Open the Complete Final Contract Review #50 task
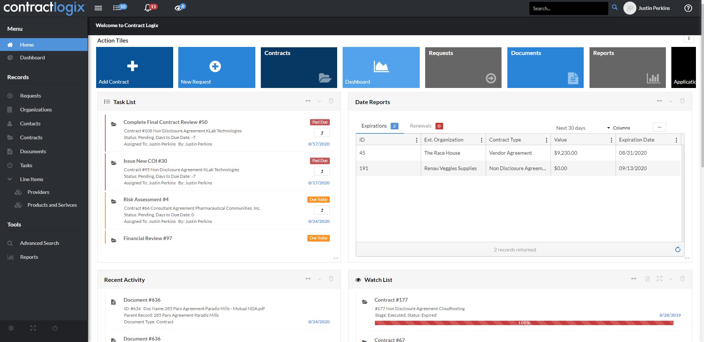Screen dimensions: 704x342 (165, 122)
